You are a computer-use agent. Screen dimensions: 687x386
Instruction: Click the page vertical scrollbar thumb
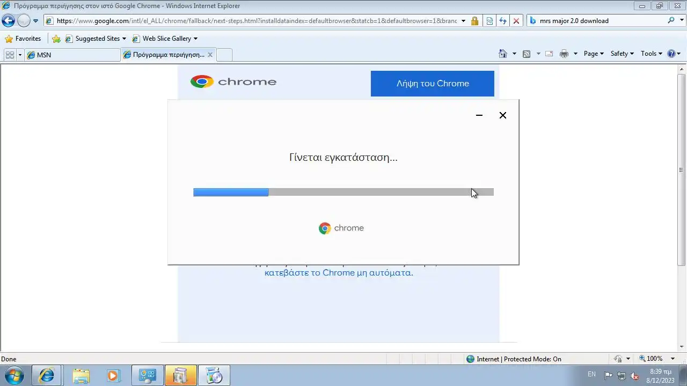682,170
